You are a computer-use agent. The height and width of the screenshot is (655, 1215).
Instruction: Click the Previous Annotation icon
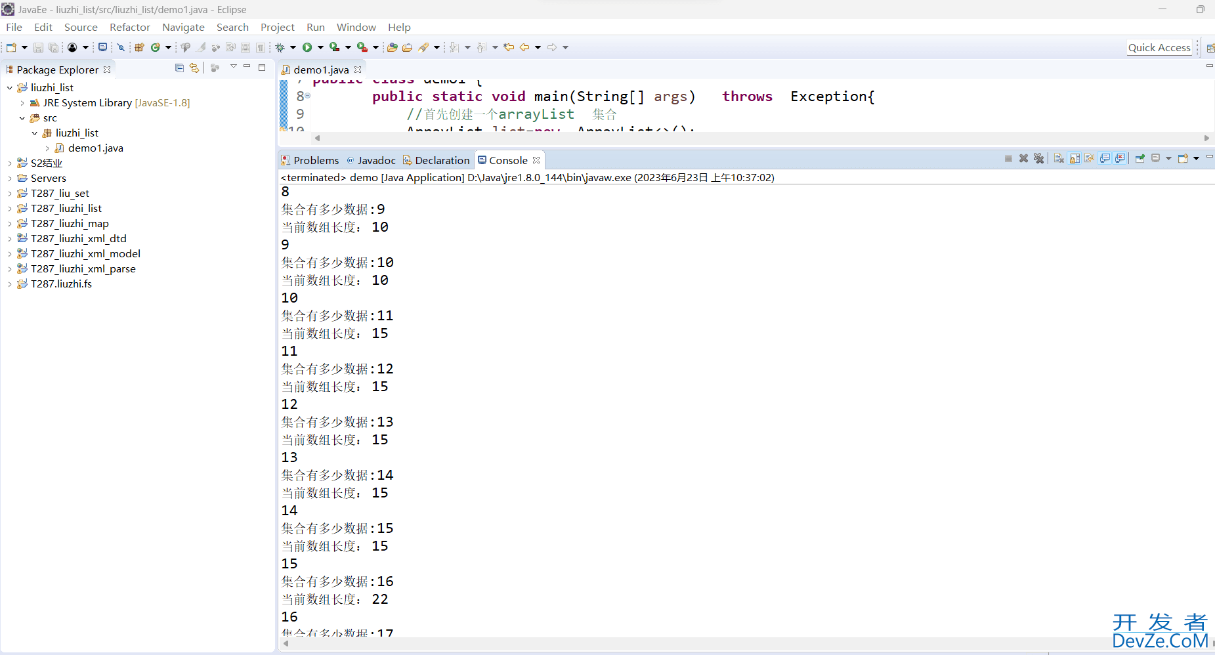click(x=481, y=47)
